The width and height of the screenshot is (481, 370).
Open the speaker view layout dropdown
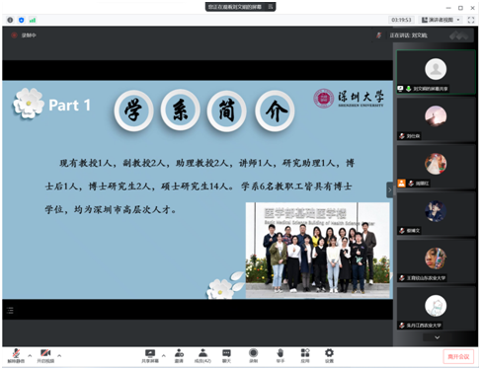coord(441,20)
